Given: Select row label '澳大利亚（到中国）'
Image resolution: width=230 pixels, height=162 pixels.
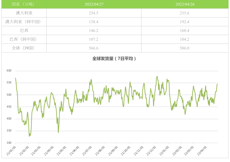Looking at the screenshot, I should coord(23,22).
